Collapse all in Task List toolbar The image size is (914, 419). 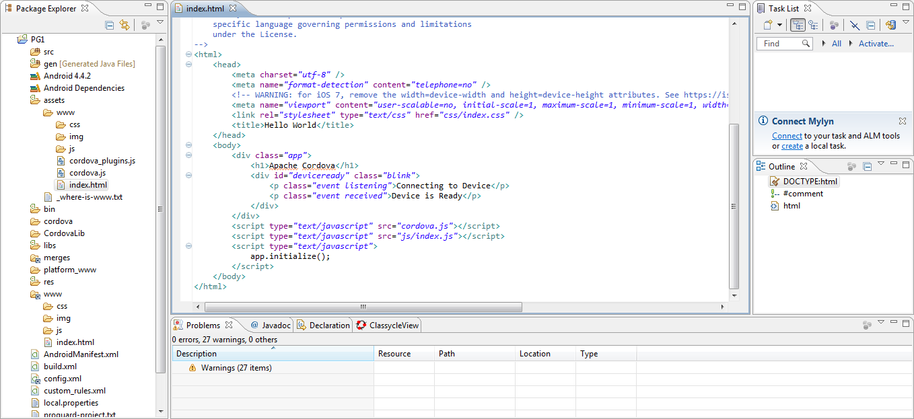pyautogui.click(x=870, y=25)
